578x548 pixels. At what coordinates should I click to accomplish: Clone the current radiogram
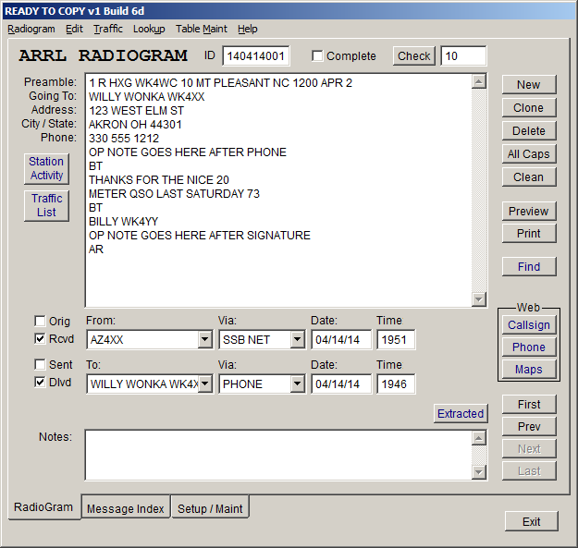pos(529,108)
